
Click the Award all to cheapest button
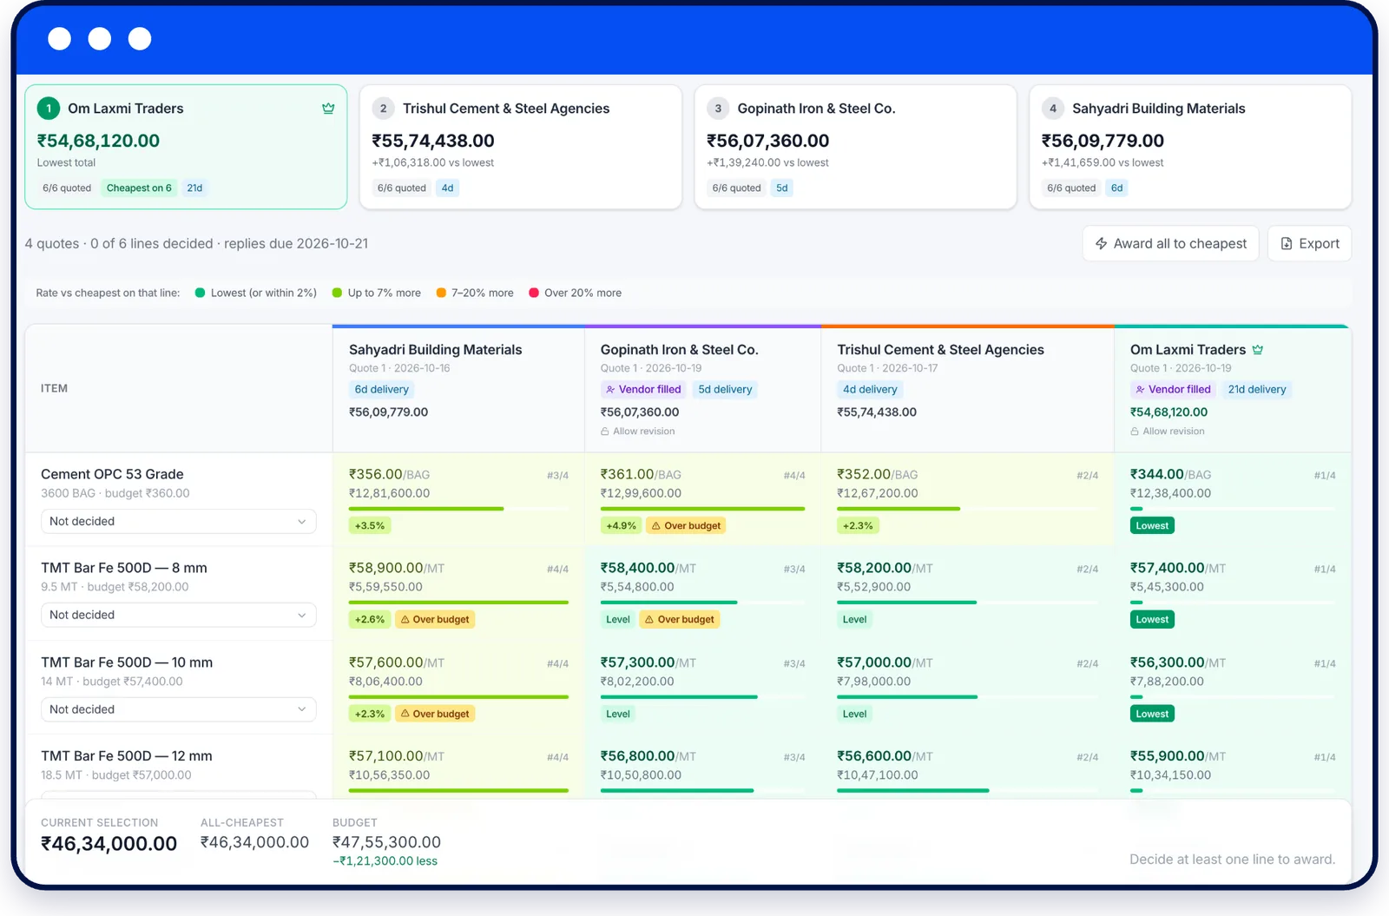click(x=1170, y=244)
